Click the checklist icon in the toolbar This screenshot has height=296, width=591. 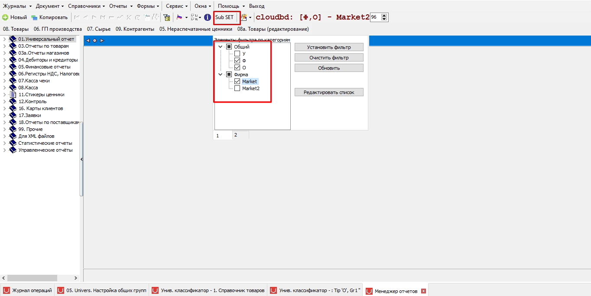(194, 17)
